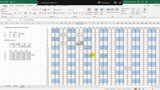This screenshot has height=90, width=160.
Task: Select column K header
Action: coord(53,23)
